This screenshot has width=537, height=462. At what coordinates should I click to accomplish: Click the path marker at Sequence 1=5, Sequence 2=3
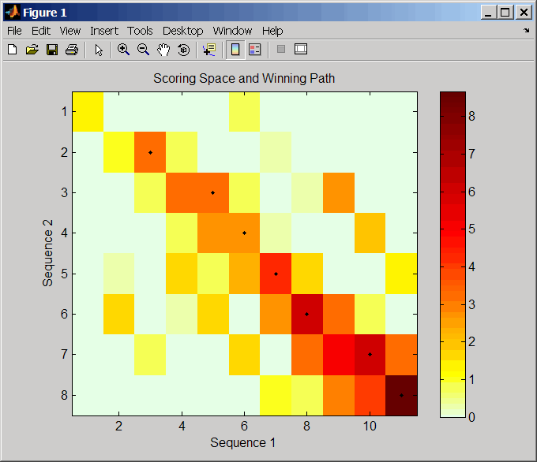212,193
